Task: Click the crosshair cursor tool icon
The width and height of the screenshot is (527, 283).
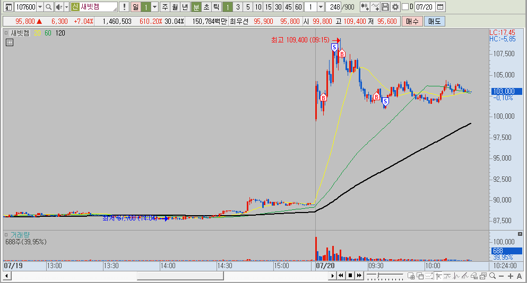Action: 438,276
